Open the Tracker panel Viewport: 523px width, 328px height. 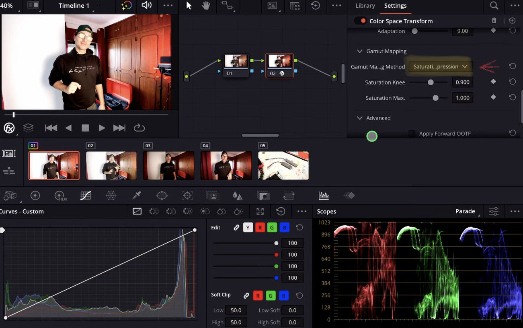tap(187, 196)
